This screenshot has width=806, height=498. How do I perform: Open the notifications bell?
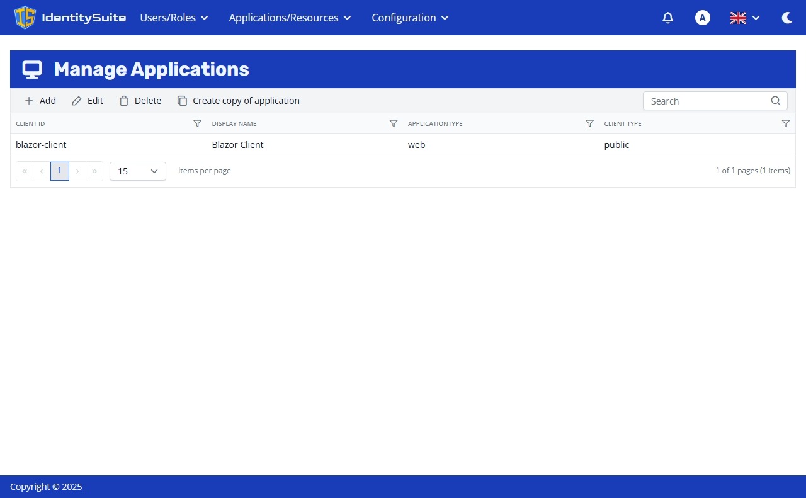(x=667, y=18)
